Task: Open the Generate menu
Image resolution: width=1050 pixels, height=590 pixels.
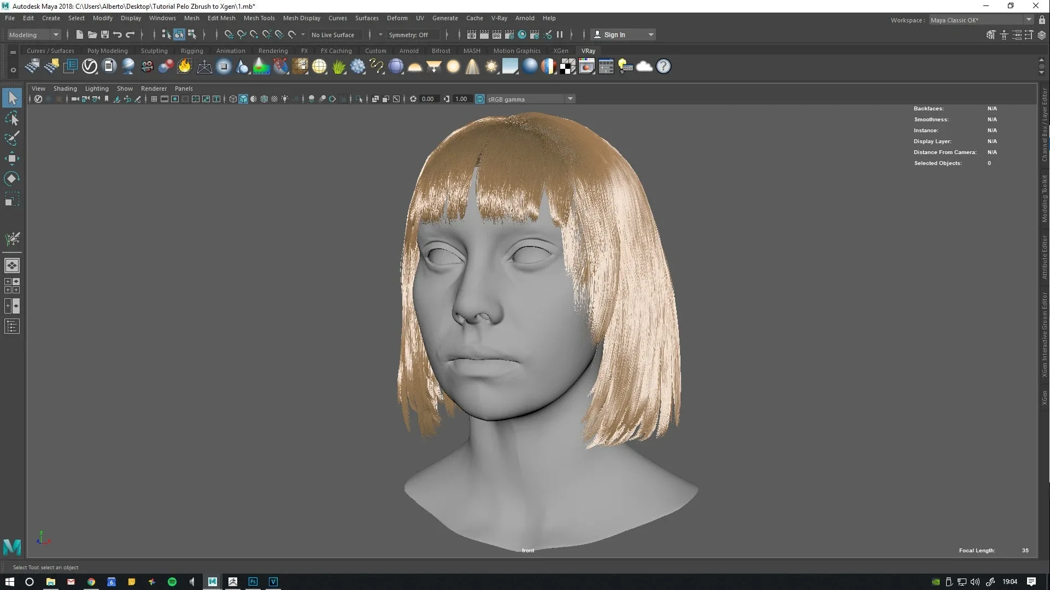Action: 445,18
